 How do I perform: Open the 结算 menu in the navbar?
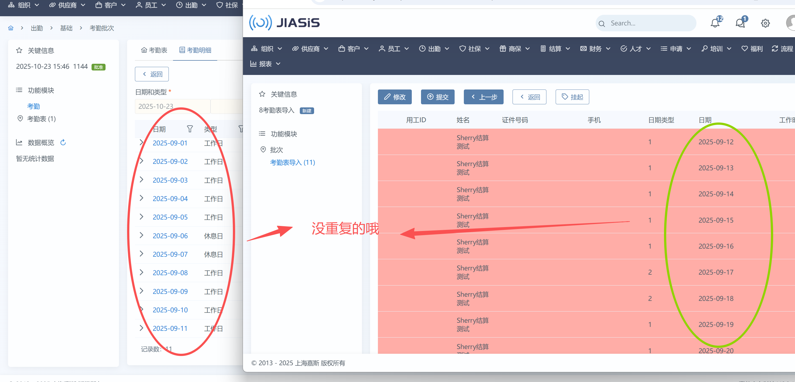tap(555, 49)
